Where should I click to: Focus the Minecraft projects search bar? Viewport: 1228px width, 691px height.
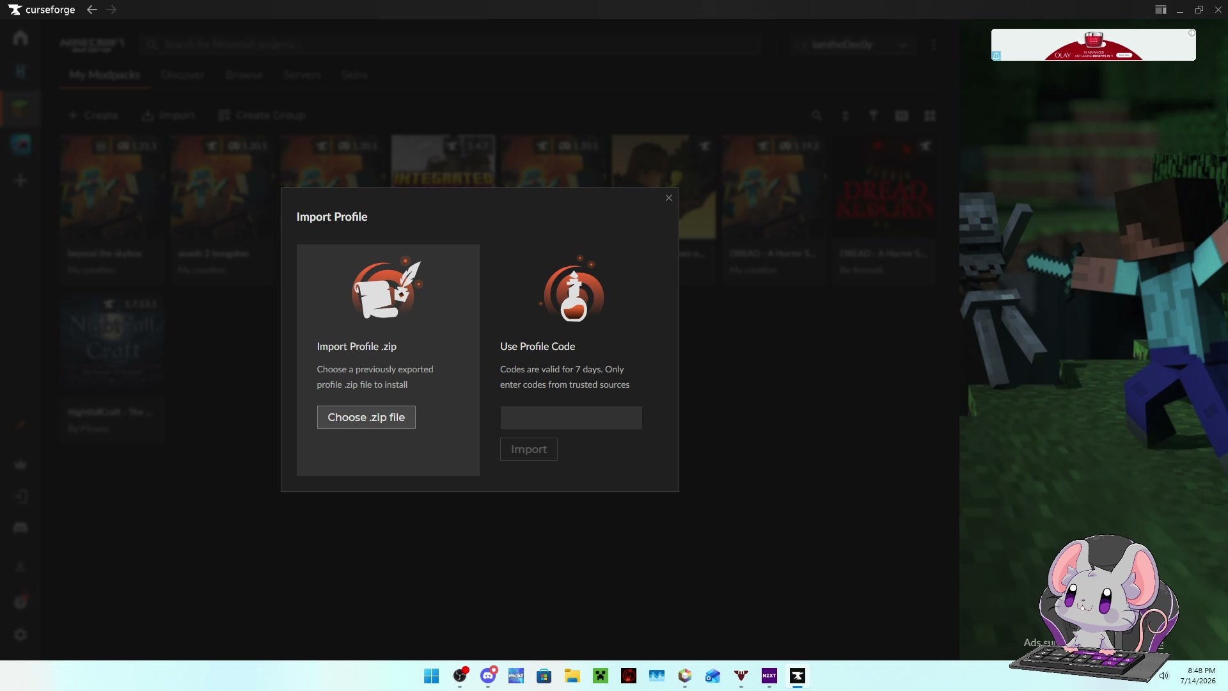point(451,44)
